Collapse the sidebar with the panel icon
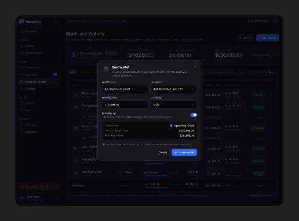299x221 pixels. coord(56,22)
